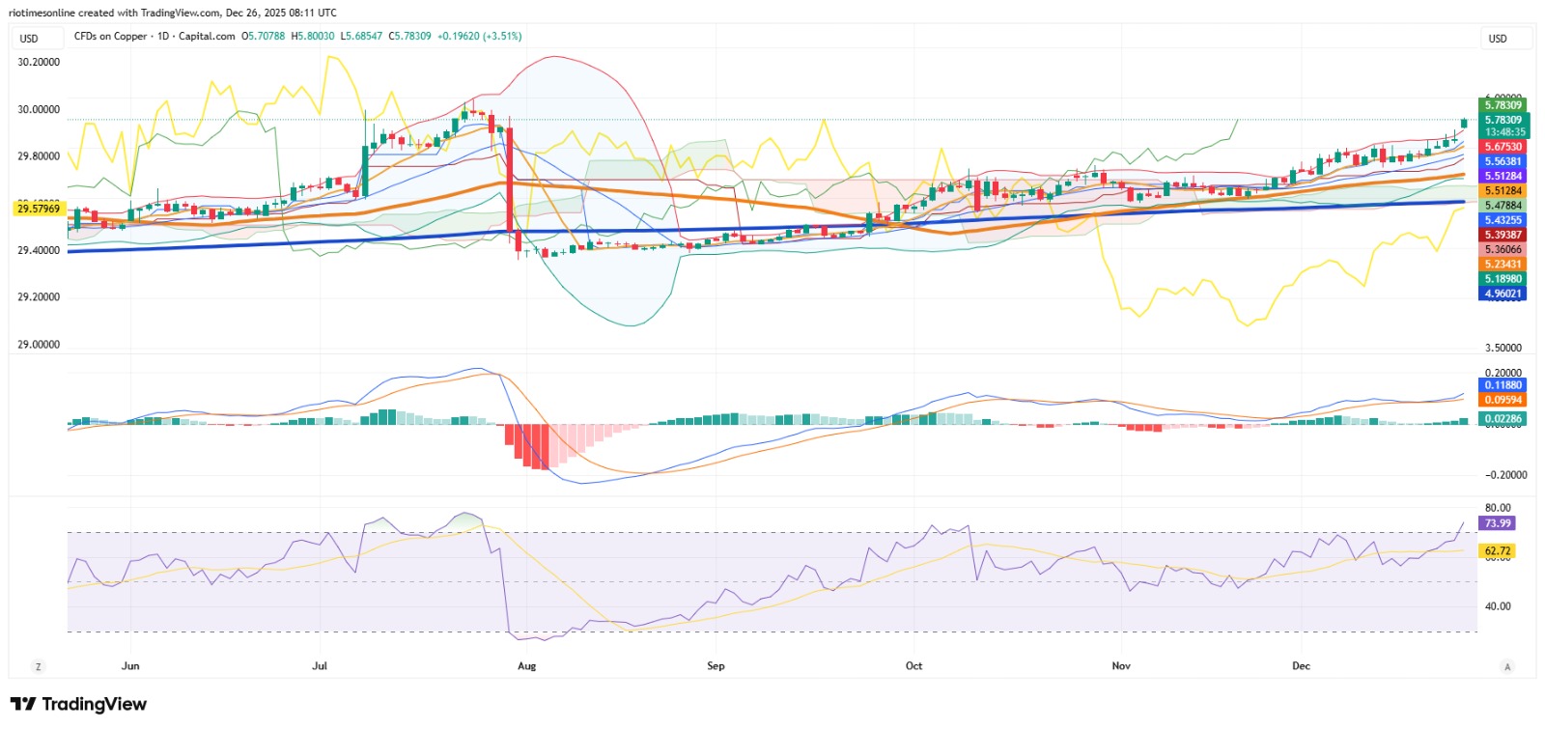The width and height of the screenshot is (1545, 730).
Task: Click the 29.00000 left axis price label
Action: click(x=39, y=345)
